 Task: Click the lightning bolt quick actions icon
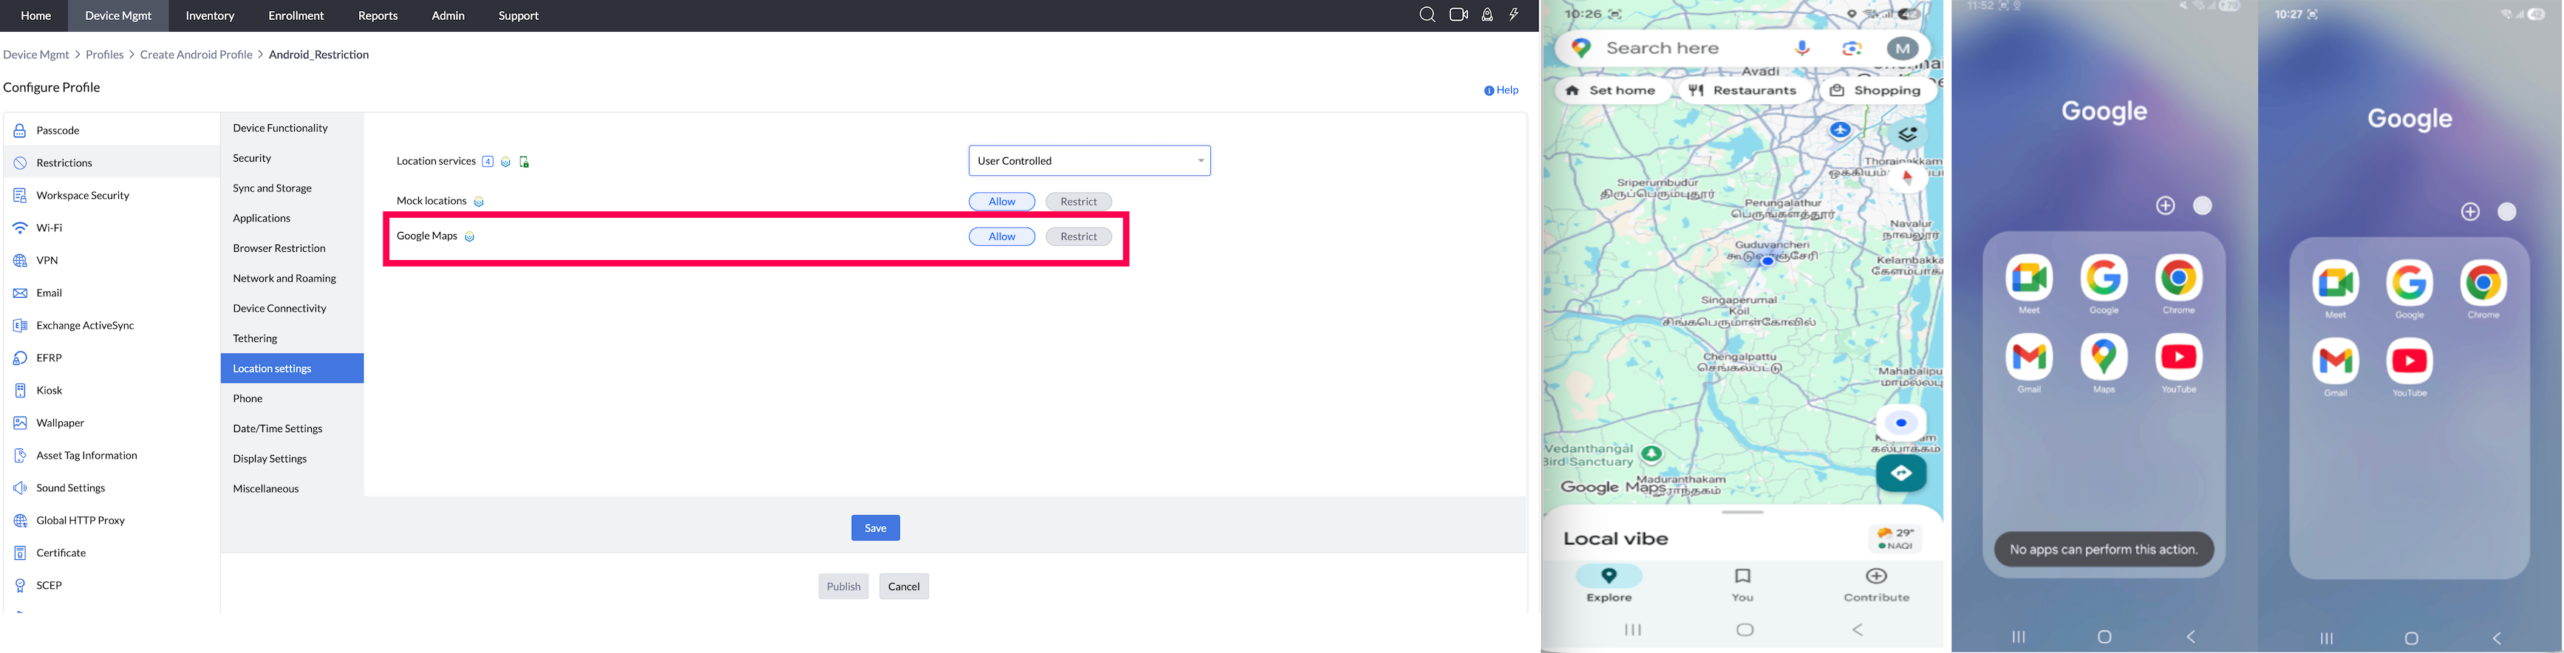(1514, 15)
